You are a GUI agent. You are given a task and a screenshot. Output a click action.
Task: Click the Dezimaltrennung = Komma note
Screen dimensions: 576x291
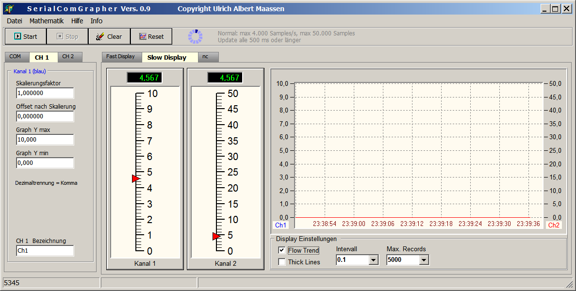pyautogui.click(x=46, y=183)
